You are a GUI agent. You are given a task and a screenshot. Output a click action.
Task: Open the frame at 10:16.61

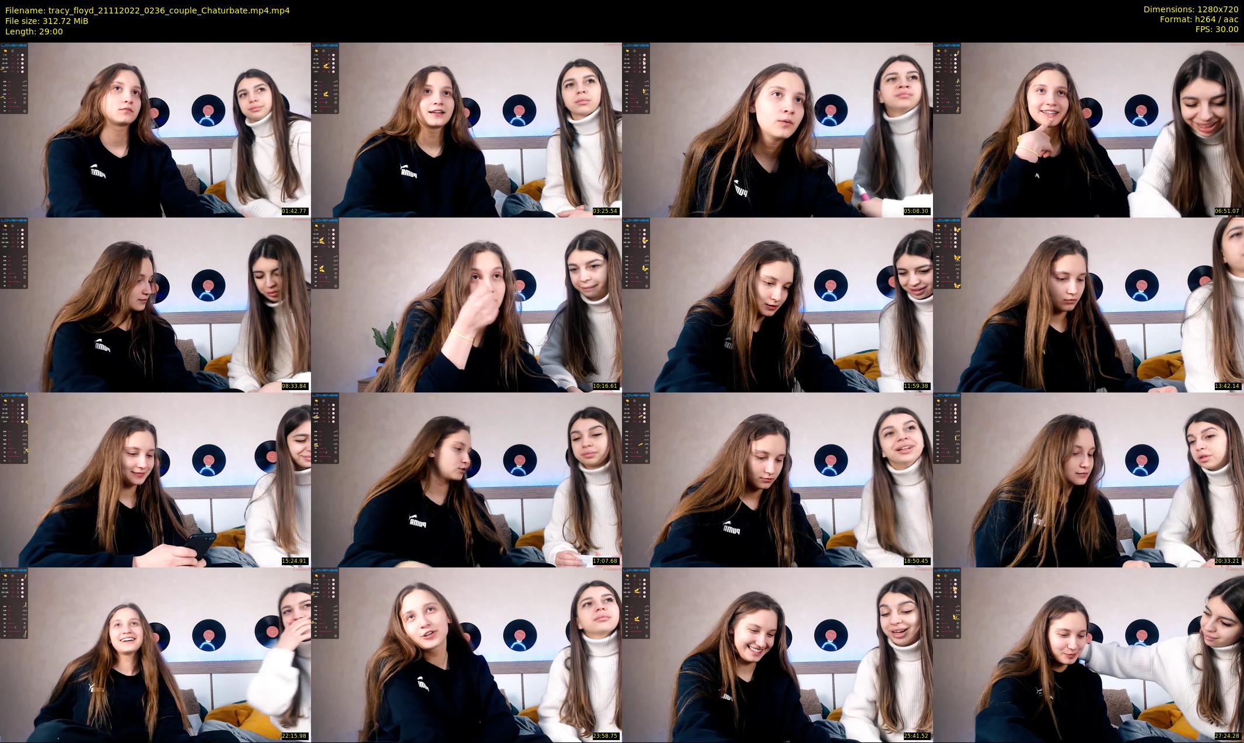pos(466,304)
